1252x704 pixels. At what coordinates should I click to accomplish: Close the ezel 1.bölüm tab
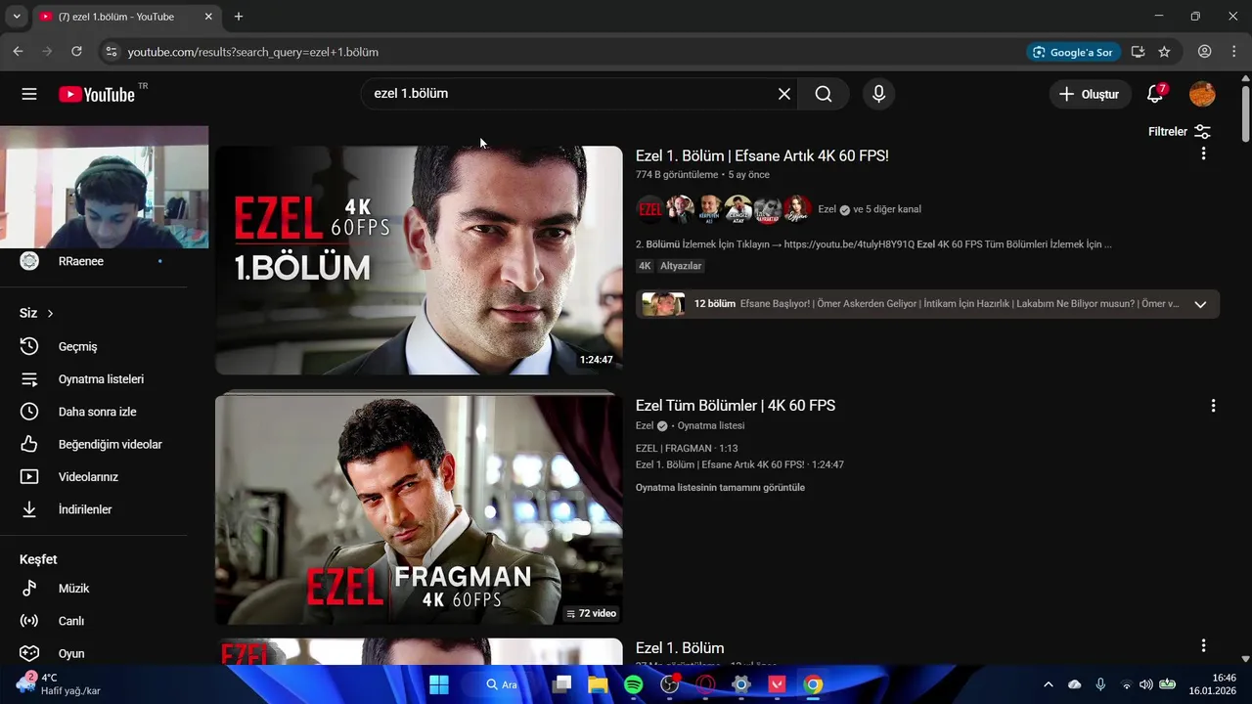tap(208, 17)
